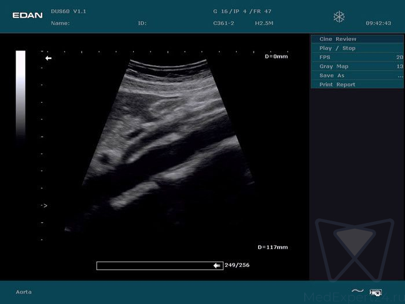The height and width of the screenshot is (304, 405).
Task: Click the focus position arrow on depth scale
Action: (44, 206)
